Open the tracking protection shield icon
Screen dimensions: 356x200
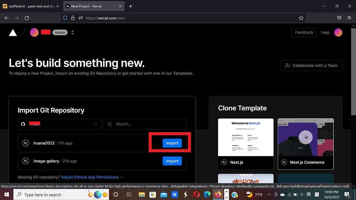65,18
